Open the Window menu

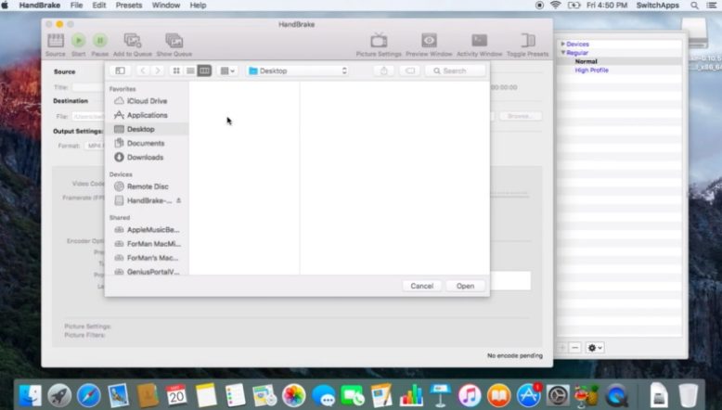(x=166, y=6)
